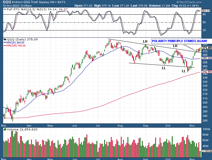Click the Apr label on price chart axis
The image size is (212, 160).
coord(29,126)
